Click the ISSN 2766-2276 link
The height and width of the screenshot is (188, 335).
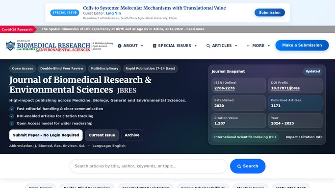pyautogui.click(x=224, y=88)
